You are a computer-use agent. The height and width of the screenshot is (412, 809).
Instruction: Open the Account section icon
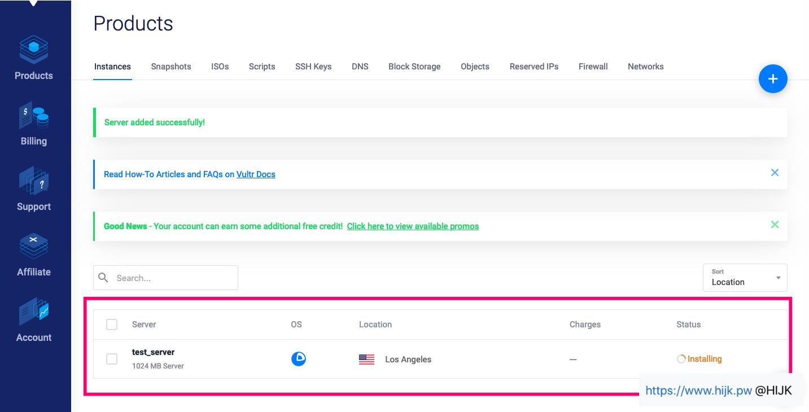(34, 312)
